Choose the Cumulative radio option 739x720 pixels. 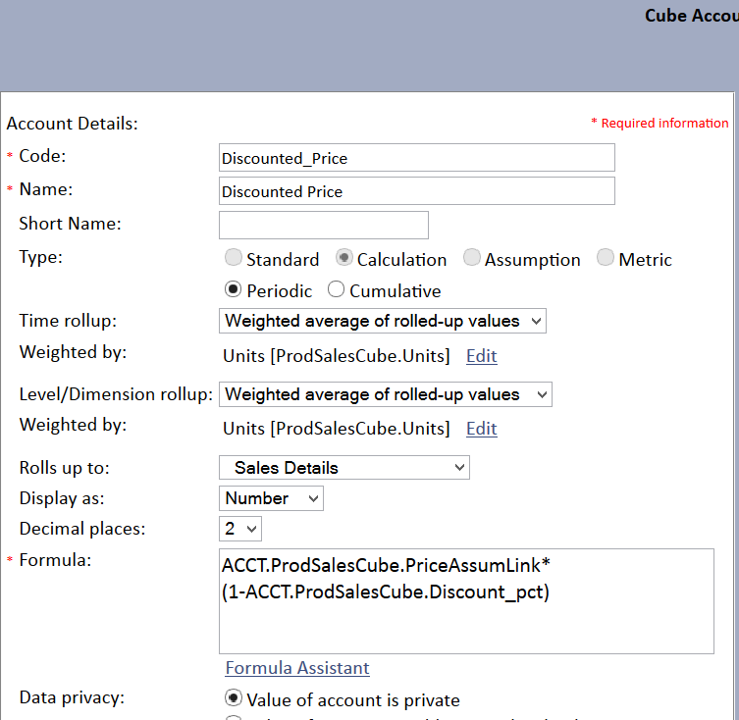click(336, 289)
